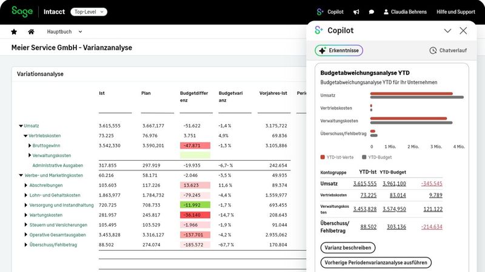Click the 13.623 Budgetdifferenz cell
The height and width of the screenshot is (272, 485).
[x=195, y=186]
